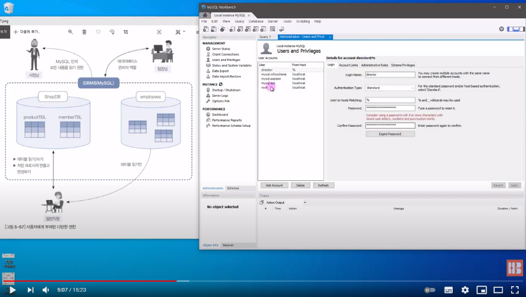Click the Refresh button
The image size is (526, 297).
pos(323,185)
